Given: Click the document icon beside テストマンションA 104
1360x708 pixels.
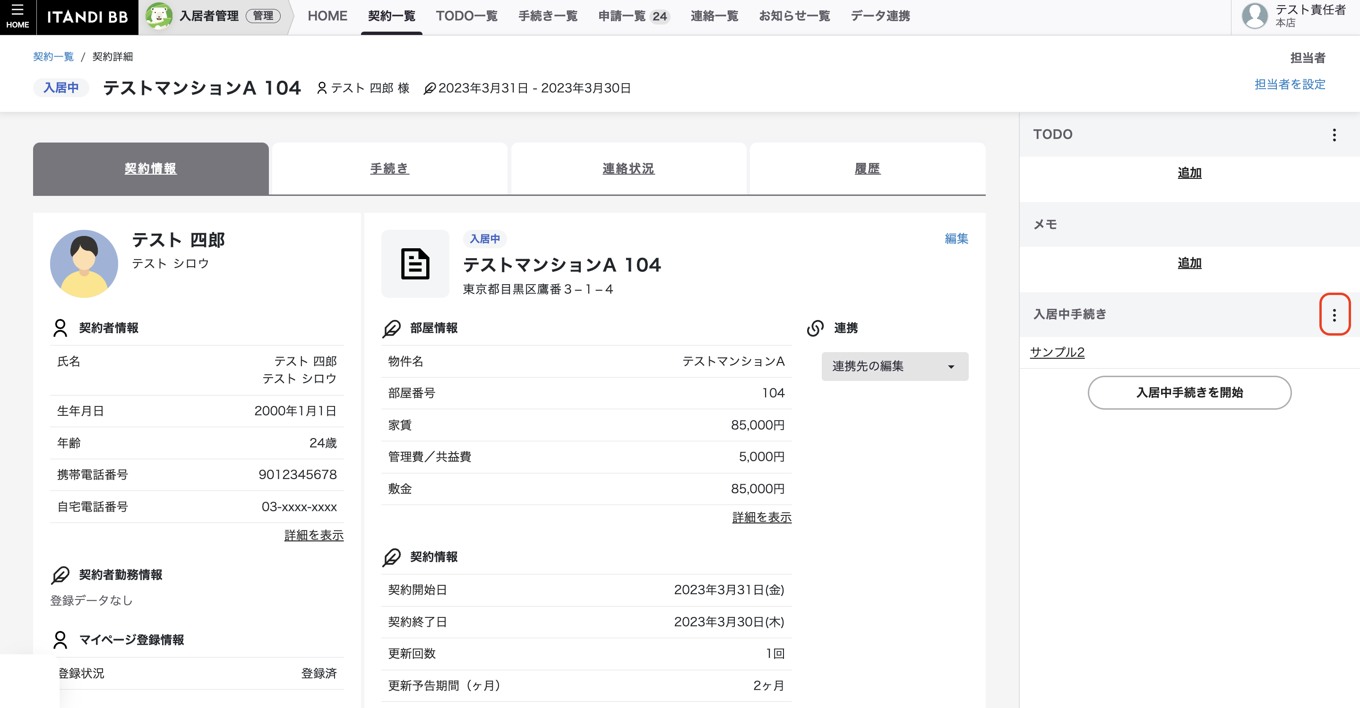Looking at the screenshot, I should click(x=415, y=263).
